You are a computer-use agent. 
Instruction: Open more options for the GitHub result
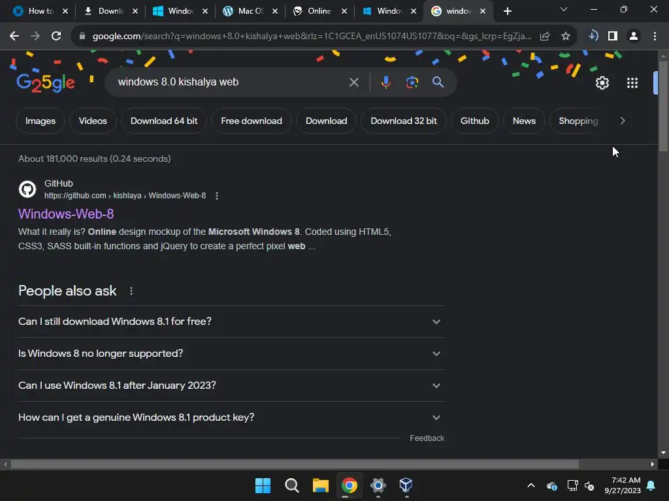point(217,196)
